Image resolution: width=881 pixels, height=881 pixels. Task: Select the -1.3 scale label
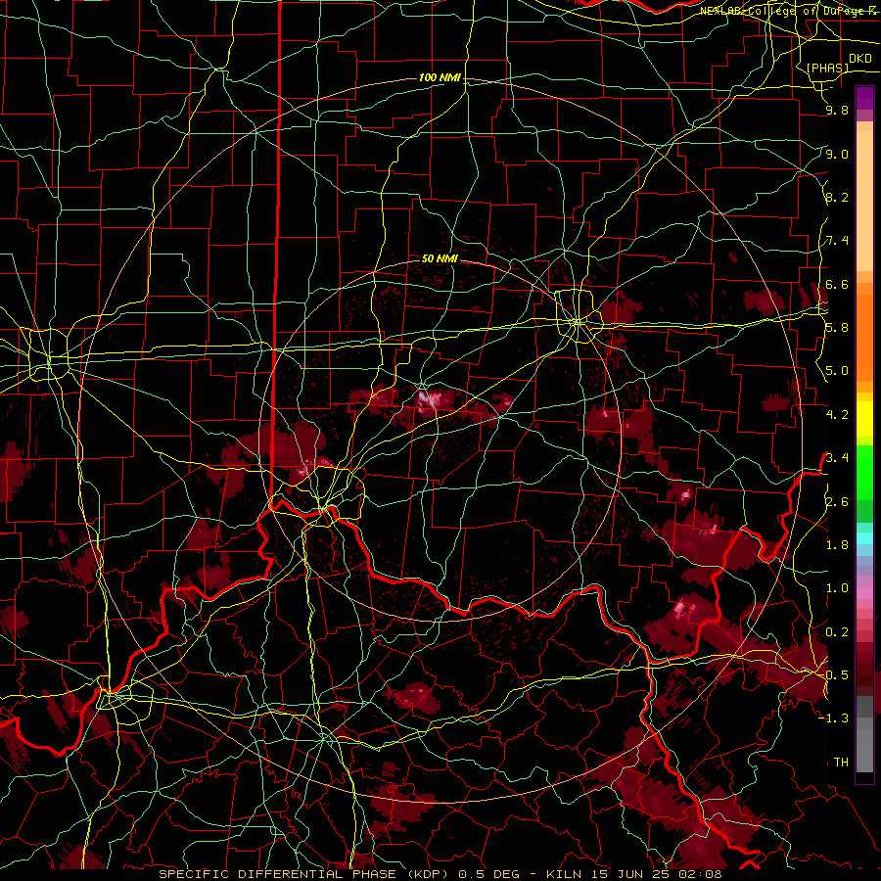[834, 719]
